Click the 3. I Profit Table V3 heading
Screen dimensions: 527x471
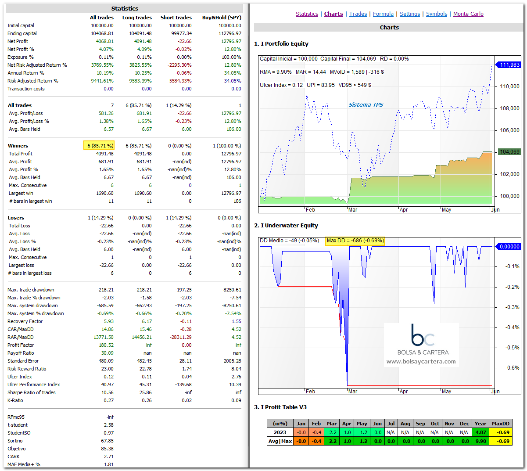tap(280, 407)
